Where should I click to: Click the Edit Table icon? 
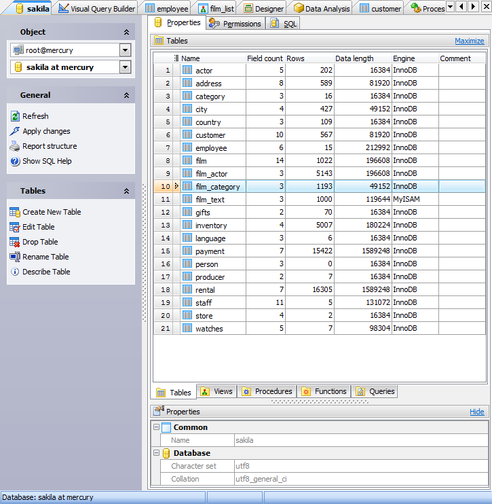pos(15,227)
